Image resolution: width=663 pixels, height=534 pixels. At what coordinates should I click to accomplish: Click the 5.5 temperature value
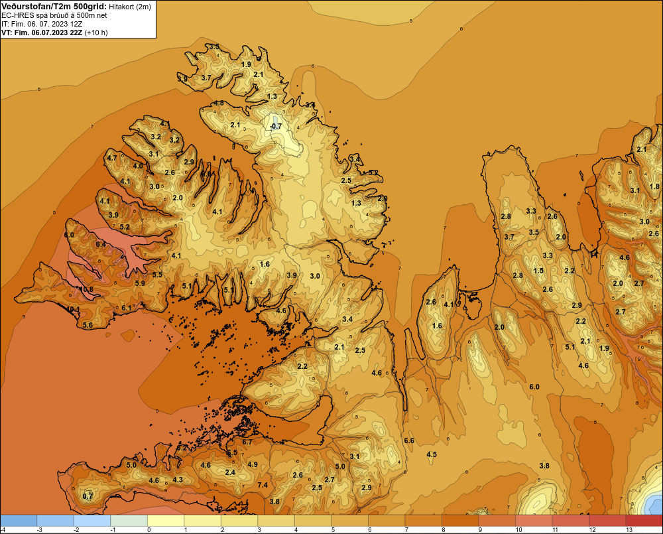point(157,275)
